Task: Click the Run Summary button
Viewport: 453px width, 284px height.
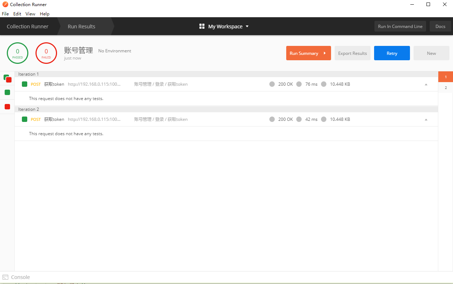Action: coord(308,53)
